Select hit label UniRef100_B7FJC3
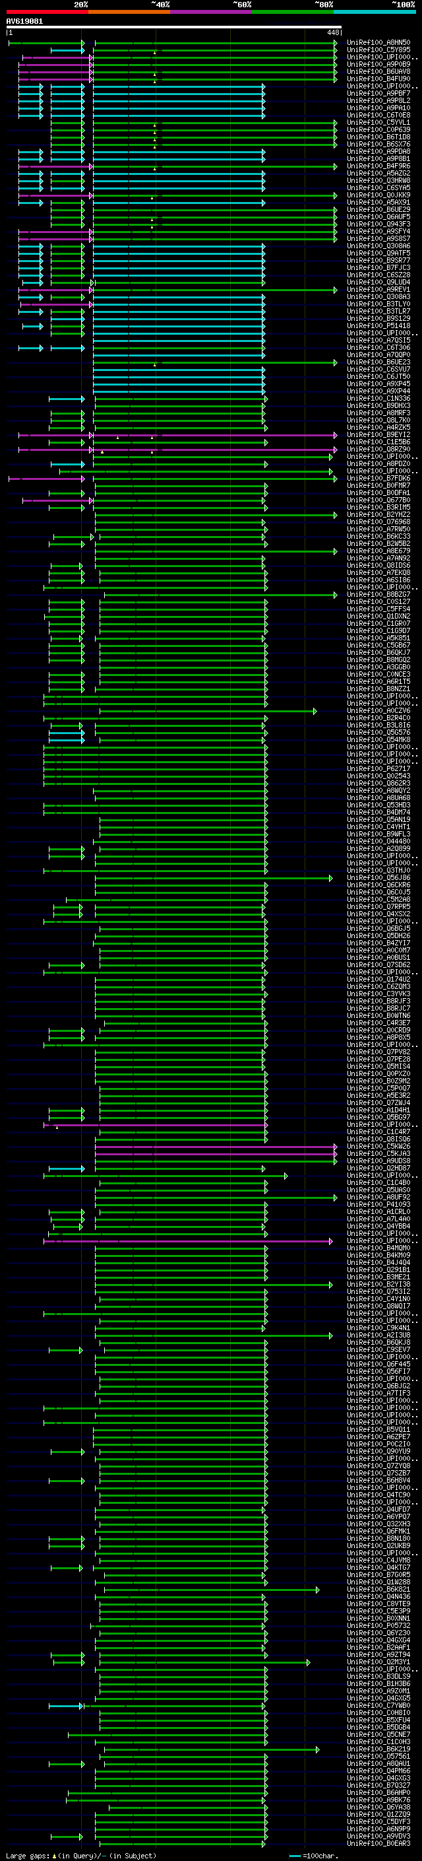Viewport: 422px width, 1861px height. coord(378,268)
